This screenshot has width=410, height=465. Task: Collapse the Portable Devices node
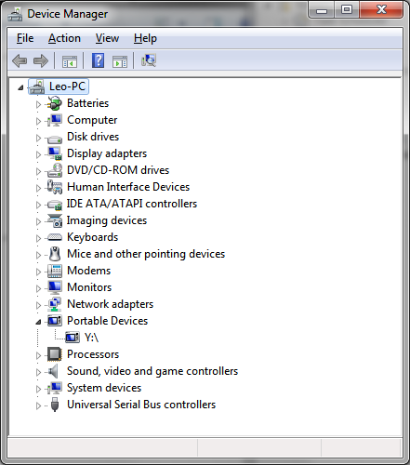[38, 322]
